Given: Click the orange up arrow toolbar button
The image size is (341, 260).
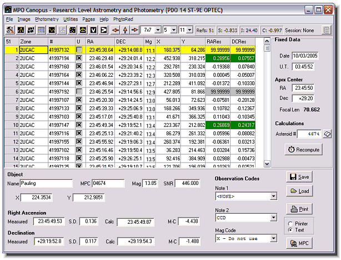Looking at the screenshot, I should 126,30.
